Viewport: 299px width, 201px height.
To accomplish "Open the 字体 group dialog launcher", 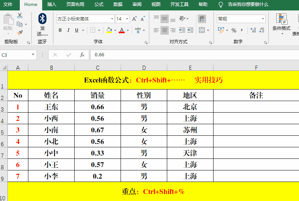I will (x=146, y=43).
